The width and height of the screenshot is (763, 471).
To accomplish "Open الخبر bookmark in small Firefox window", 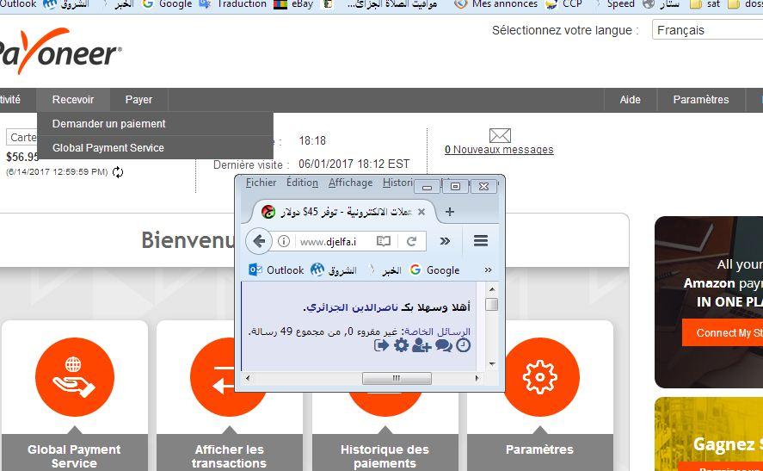I will 385,270.
